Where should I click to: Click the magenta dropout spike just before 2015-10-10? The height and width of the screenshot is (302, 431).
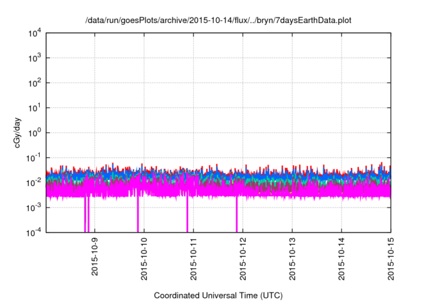137,213
